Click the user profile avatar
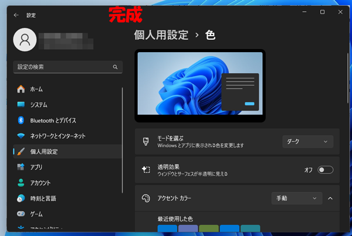 point(24,40)
